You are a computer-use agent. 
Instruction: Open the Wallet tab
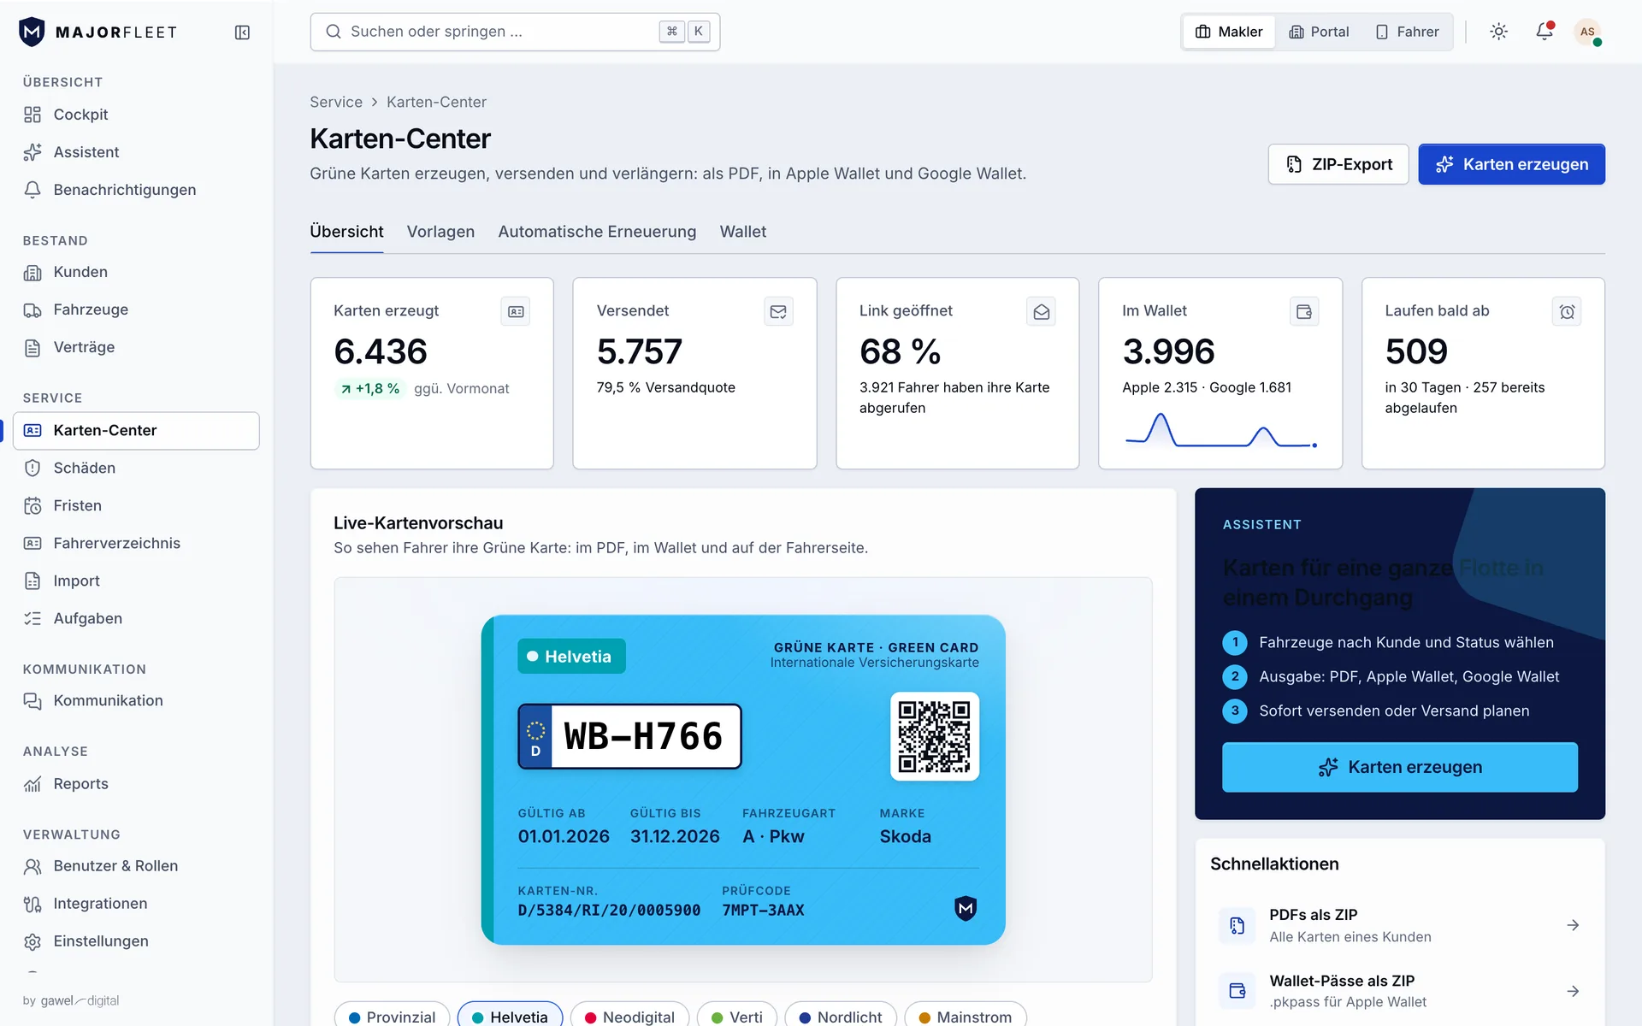pos(743,232)
